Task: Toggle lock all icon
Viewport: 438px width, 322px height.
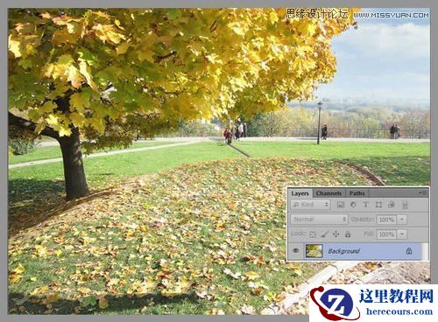Action: [348, 234]
